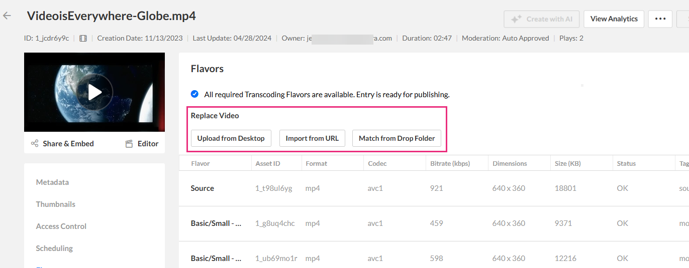Click Upload from Desktop button

coord(231,138)
